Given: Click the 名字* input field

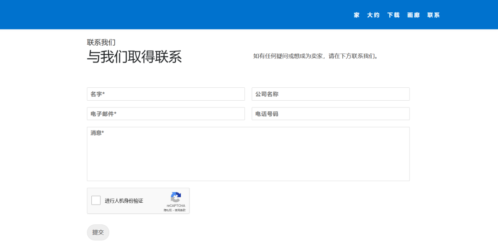Looking at the screenshot, I should coord(166,94).
